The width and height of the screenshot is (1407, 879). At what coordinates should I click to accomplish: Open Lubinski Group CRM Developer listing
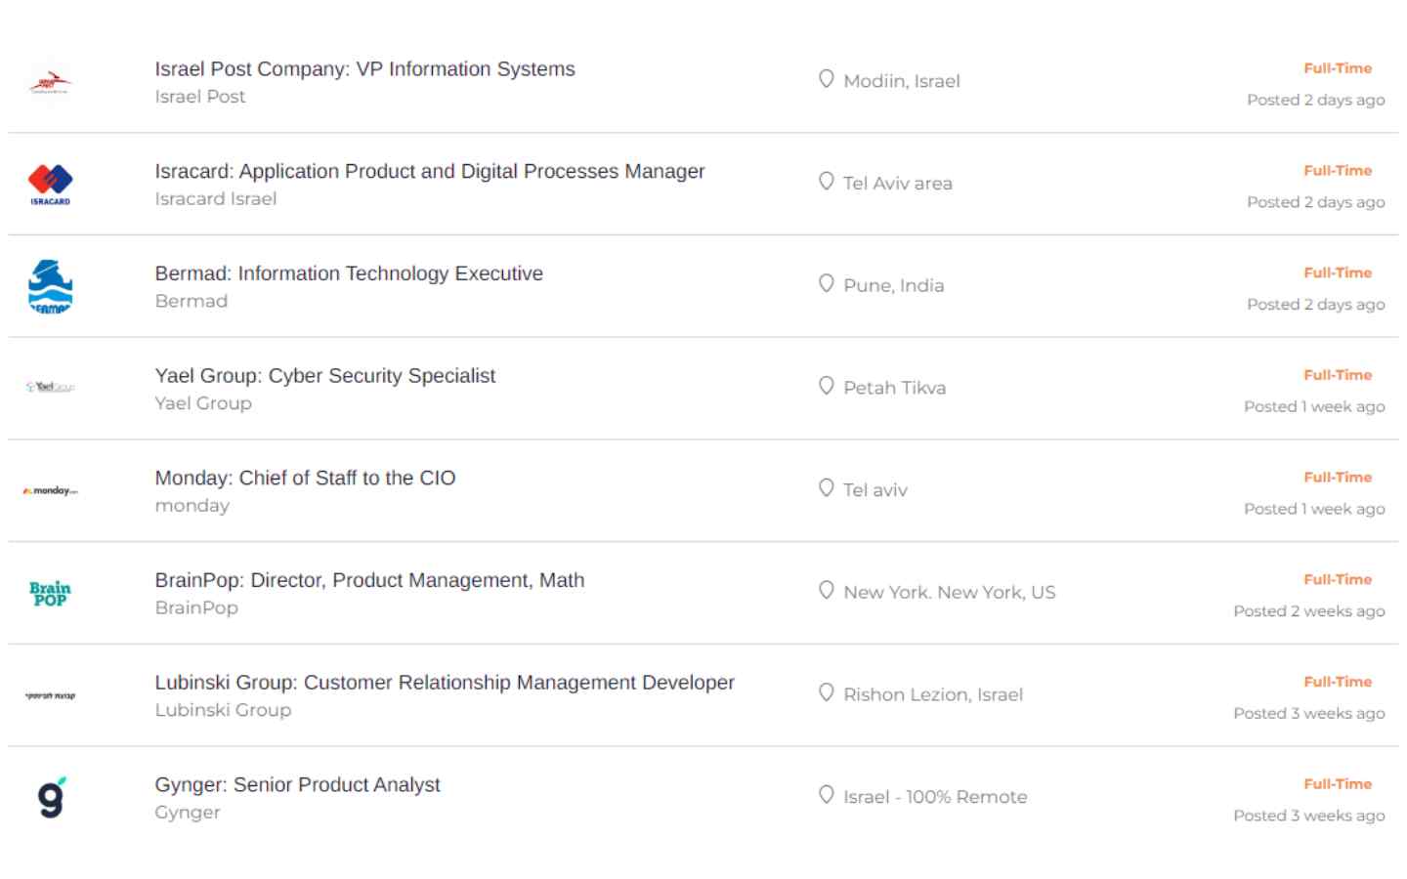pyautogui.click(x=444, y=683)
